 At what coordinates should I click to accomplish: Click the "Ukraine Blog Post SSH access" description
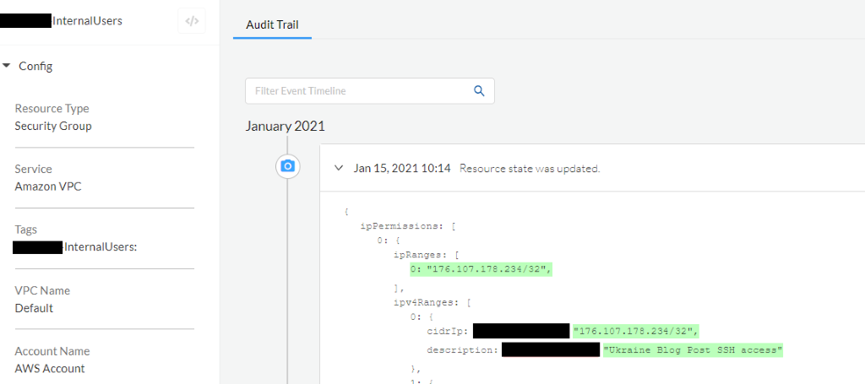(693, 349)
